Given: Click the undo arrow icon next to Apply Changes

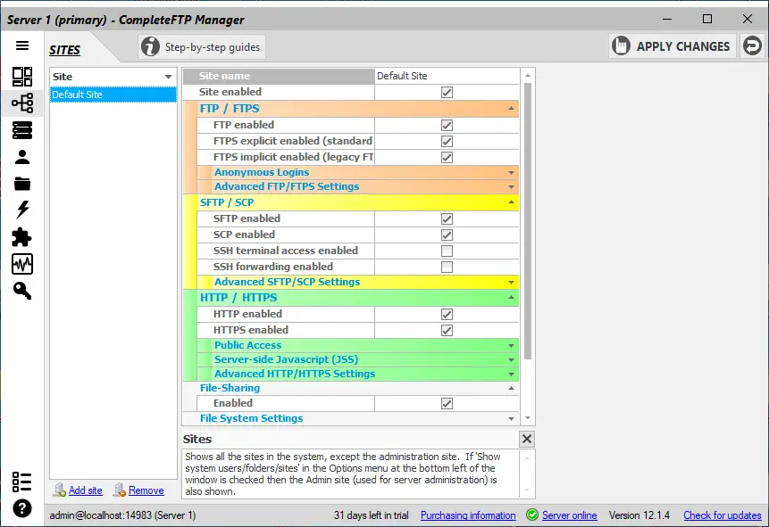Looking at the screenshot, I should tap(752, 46).
